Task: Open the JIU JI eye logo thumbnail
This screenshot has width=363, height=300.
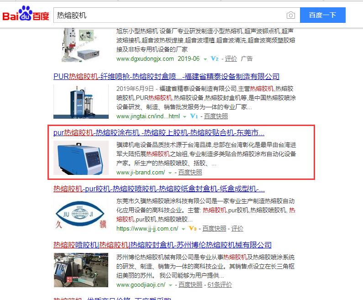Action: click(x=81, y=214)
